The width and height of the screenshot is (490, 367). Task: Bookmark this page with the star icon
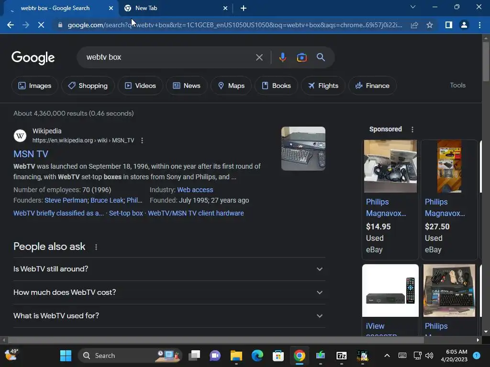430,25
